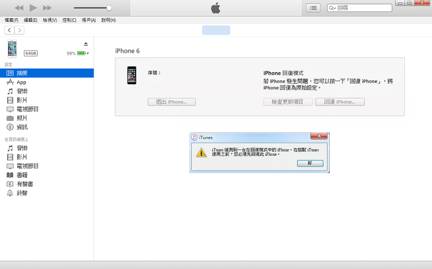Image resolution: width=432 pixels, height=269 pixels.
Task: Click the 98% battery percentage text
Action: [71, 53]
